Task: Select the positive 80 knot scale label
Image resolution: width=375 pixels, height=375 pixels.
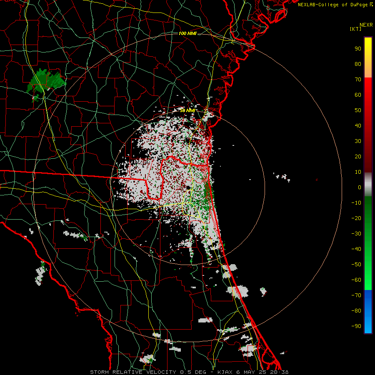Action: (x=358, y=64)
